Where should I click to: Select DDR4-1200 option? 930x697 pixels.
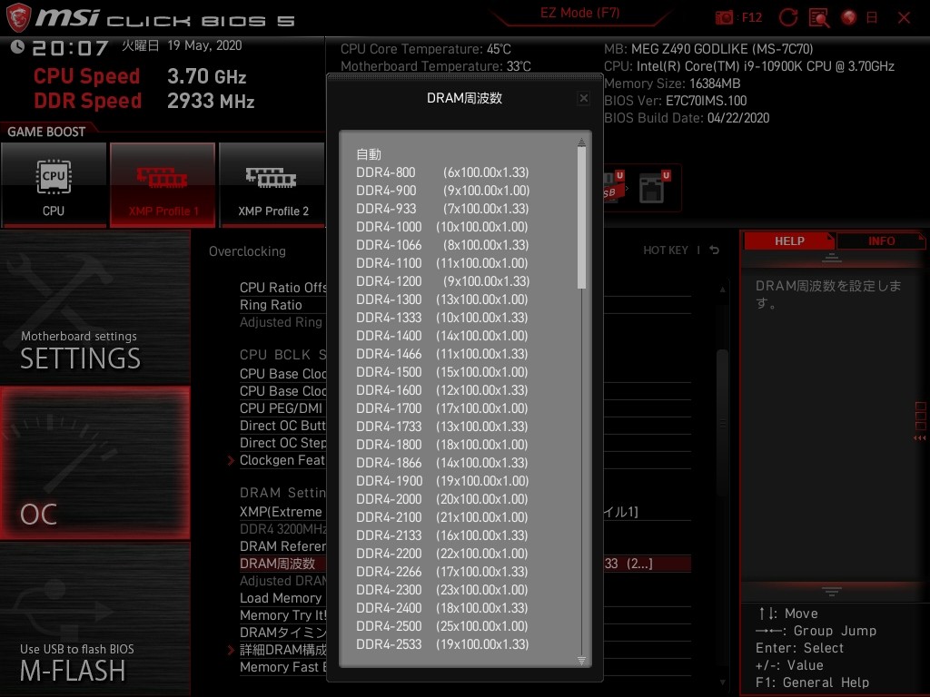click(442, 281)
